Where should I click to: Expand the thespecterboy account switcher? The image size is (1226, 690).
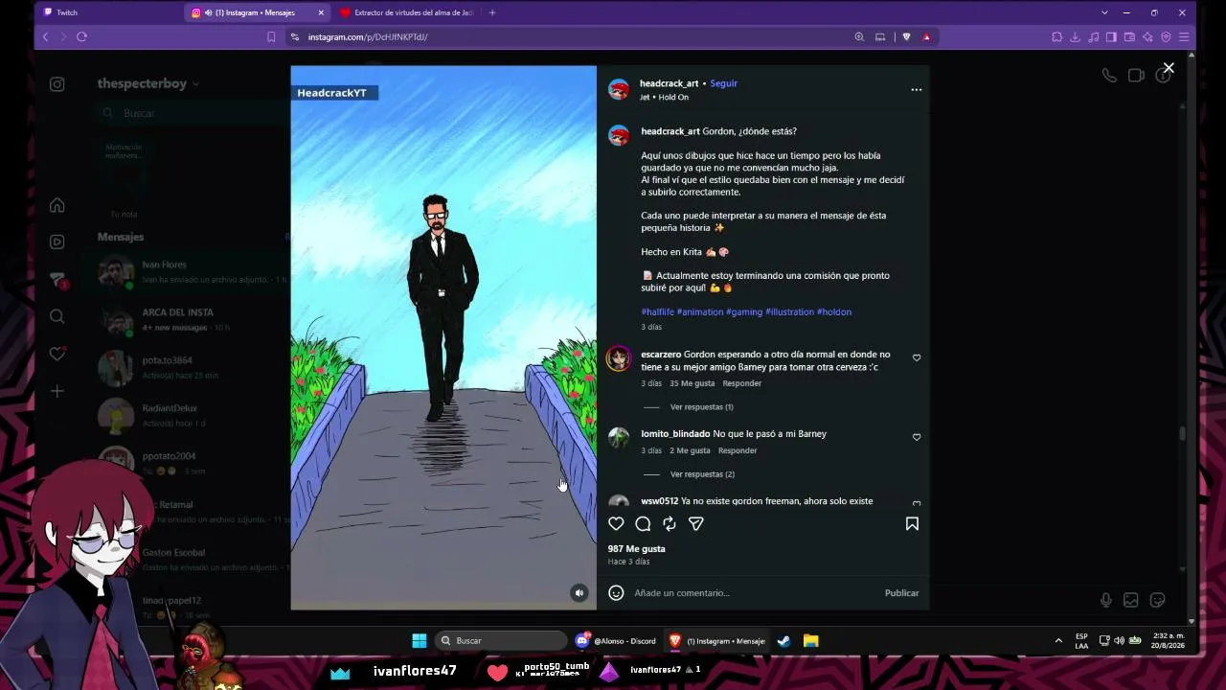[x=148, y=83]
